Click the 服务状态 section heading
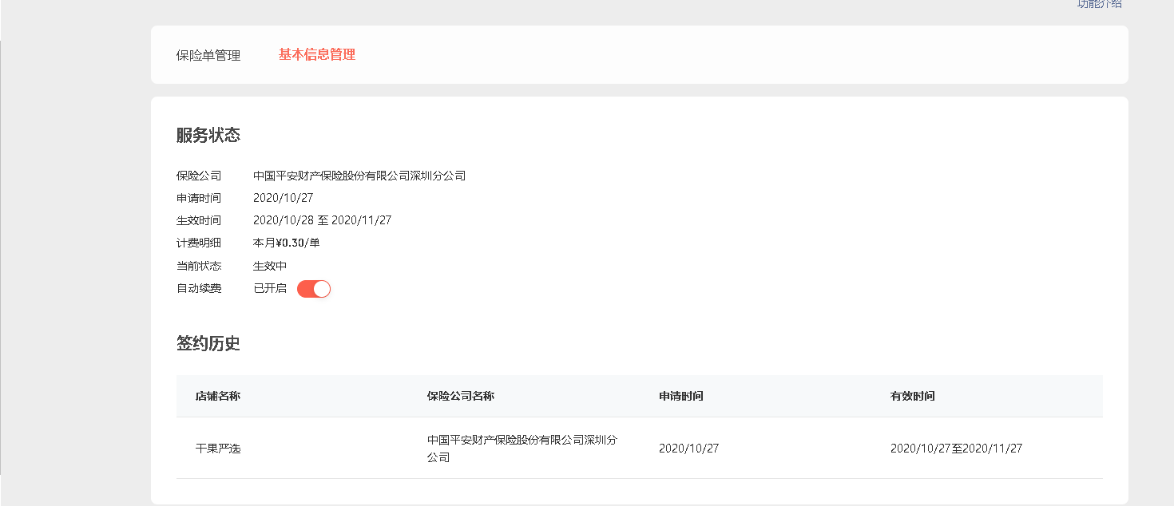The image size is (1174, 506). point(208,135)
